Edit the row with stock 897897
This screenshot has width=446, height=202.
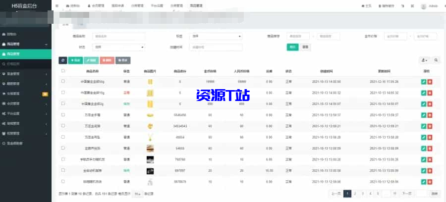point(424,170)
